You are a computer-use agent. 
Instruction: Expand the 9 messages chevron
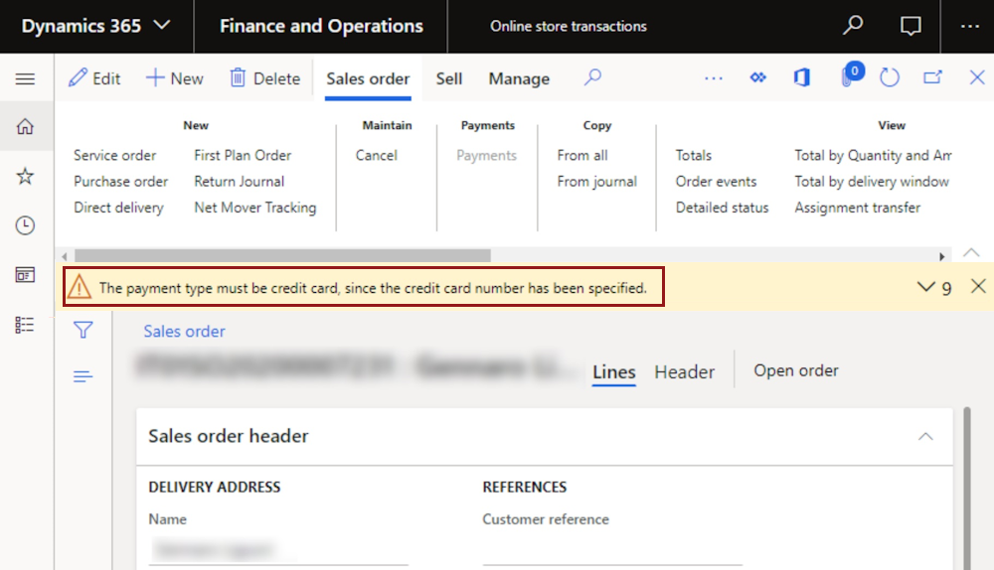tap(934, 288)
